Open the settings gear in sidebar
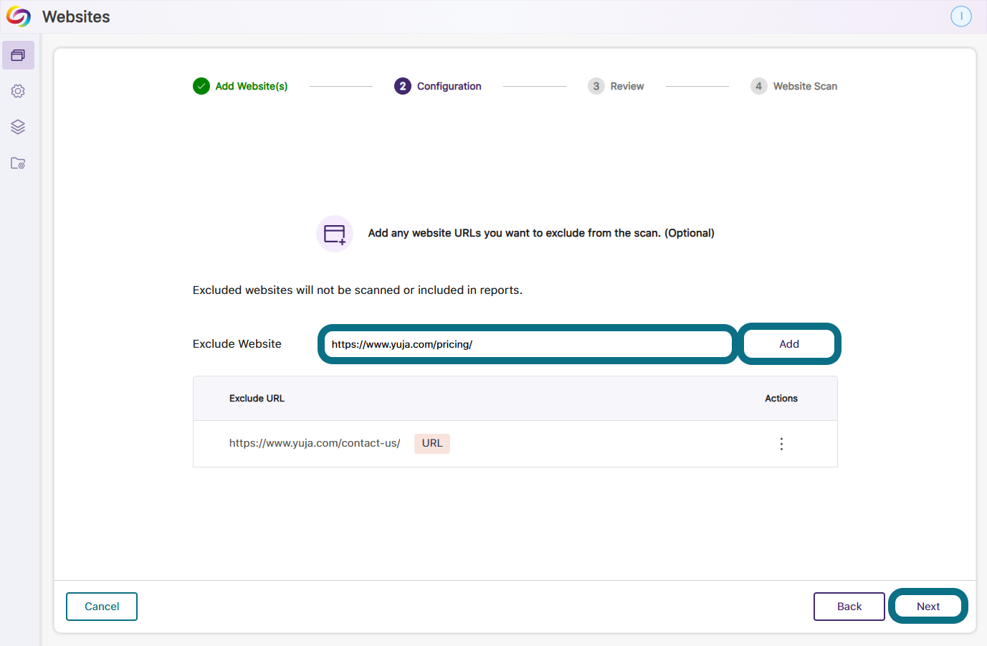 [x=18, y=91]
